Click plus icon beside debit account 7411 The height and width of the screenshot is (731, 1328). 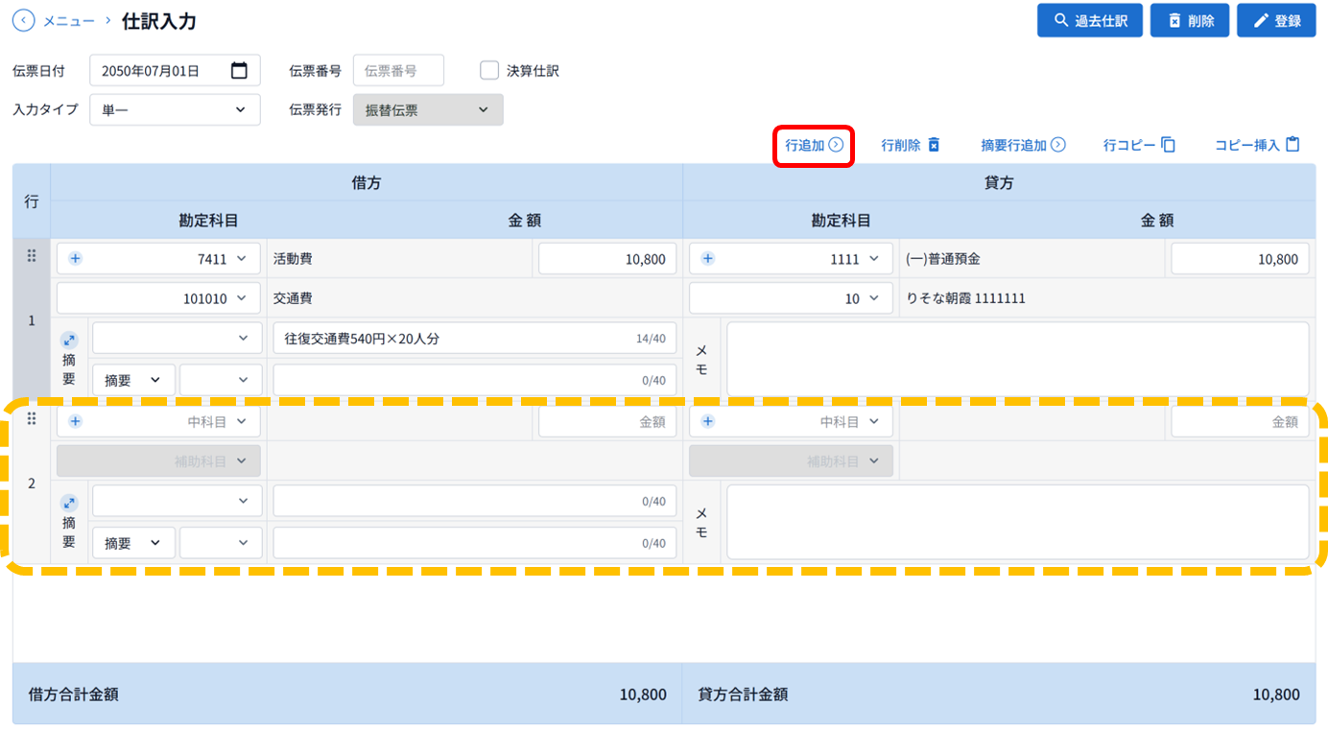pos(76,259)
